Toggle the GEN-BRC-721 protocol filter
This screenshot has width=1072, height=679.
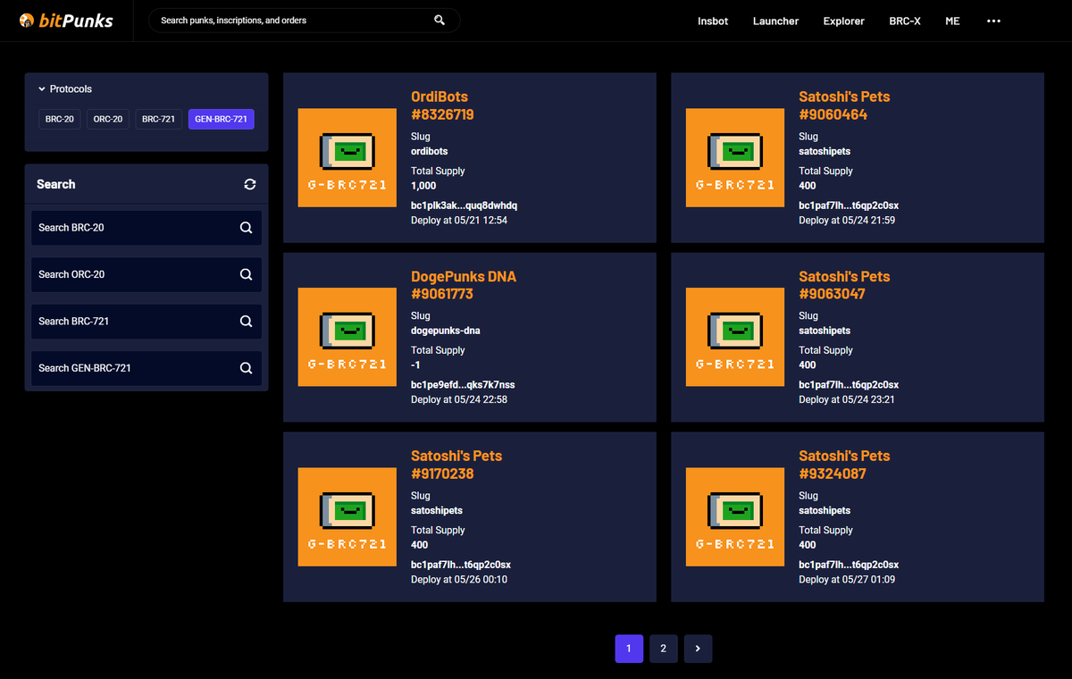point(222,119)
